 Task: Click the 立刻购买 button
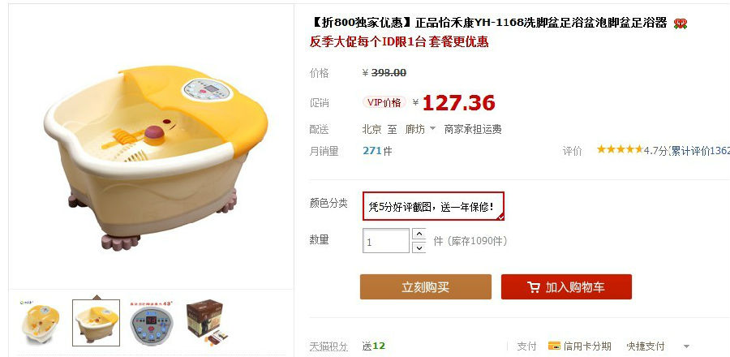click(x=426, y=286)
